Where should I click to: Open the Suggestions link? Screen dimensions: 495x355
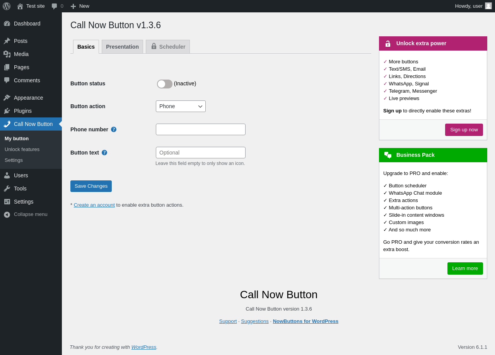[x=255, y=321]
